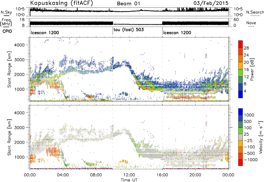Click the icescan 1200 label starting at 00:00

(x=45, y=33)
